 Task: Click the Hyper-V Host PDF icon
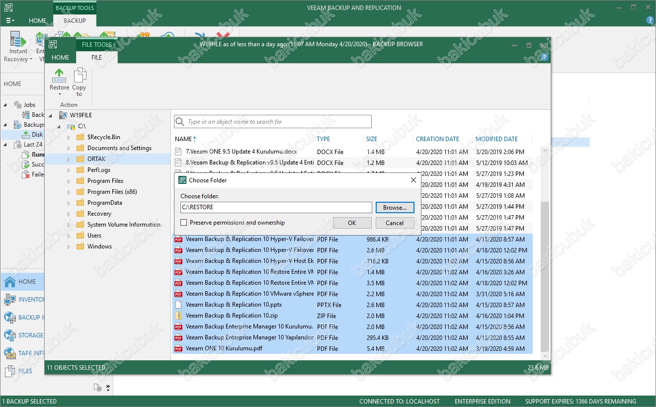click(179, 261)
